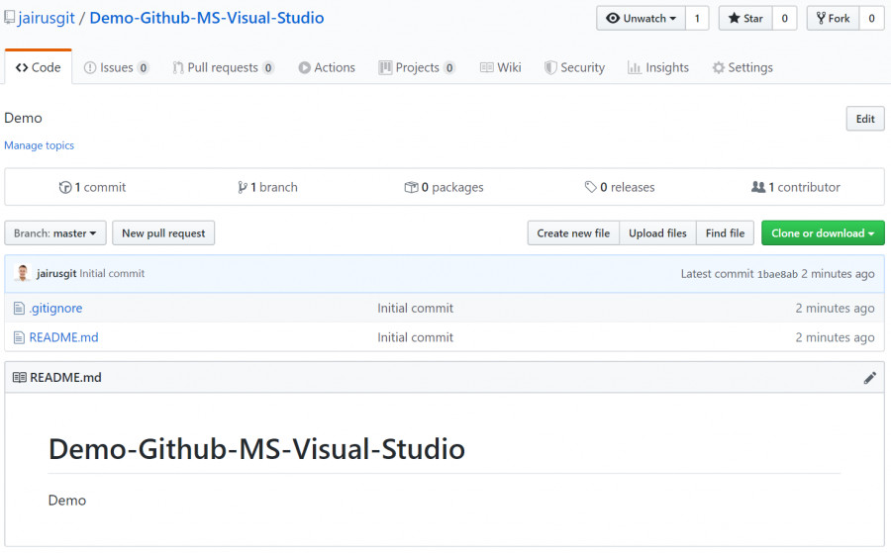The image size is (891, 553).
Task: Switch to the Pull requests tab
Action: click(x=224, y=67)
